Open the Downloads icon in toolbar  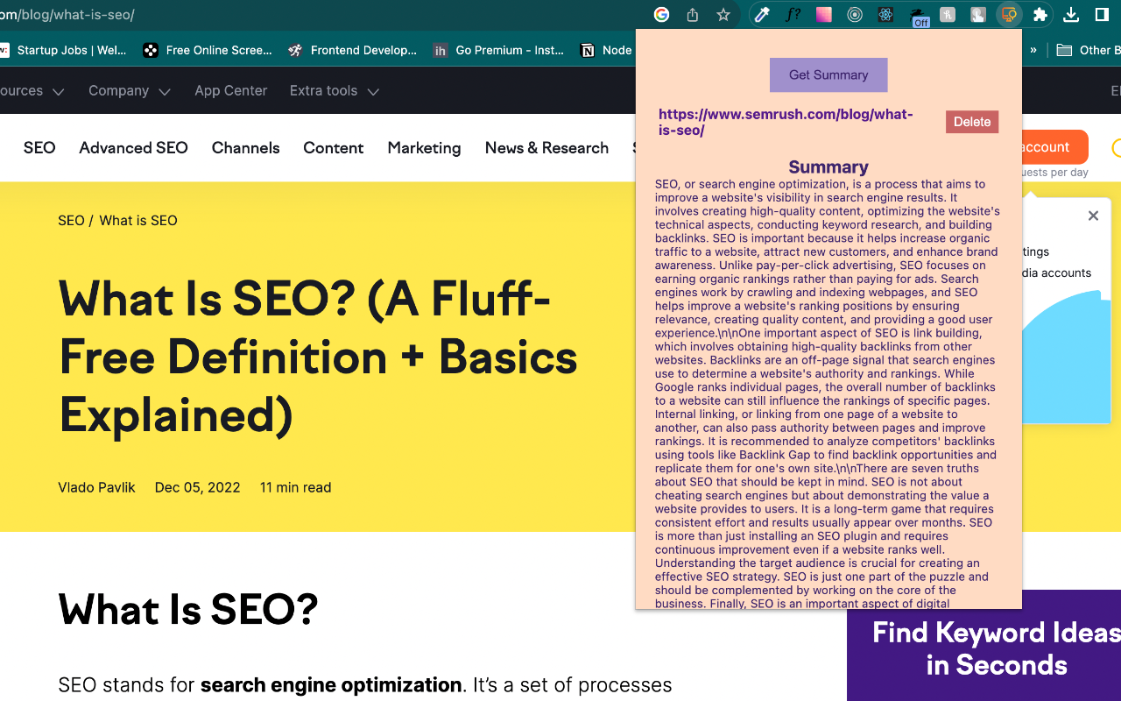click(x=1071, y=15)
